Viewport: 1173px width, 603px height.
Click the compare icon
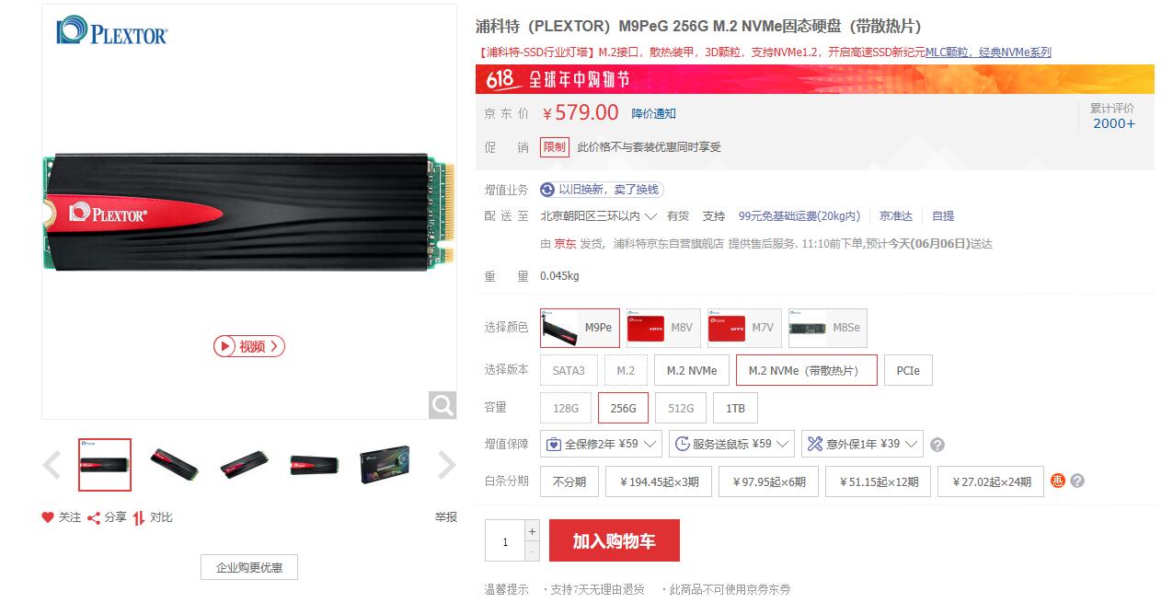point(139,517)
